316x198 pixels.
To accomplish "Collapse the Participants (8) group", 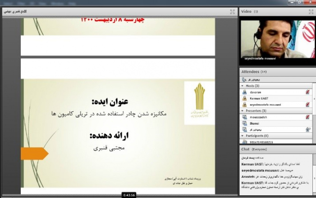I will [x=243, y=136].
